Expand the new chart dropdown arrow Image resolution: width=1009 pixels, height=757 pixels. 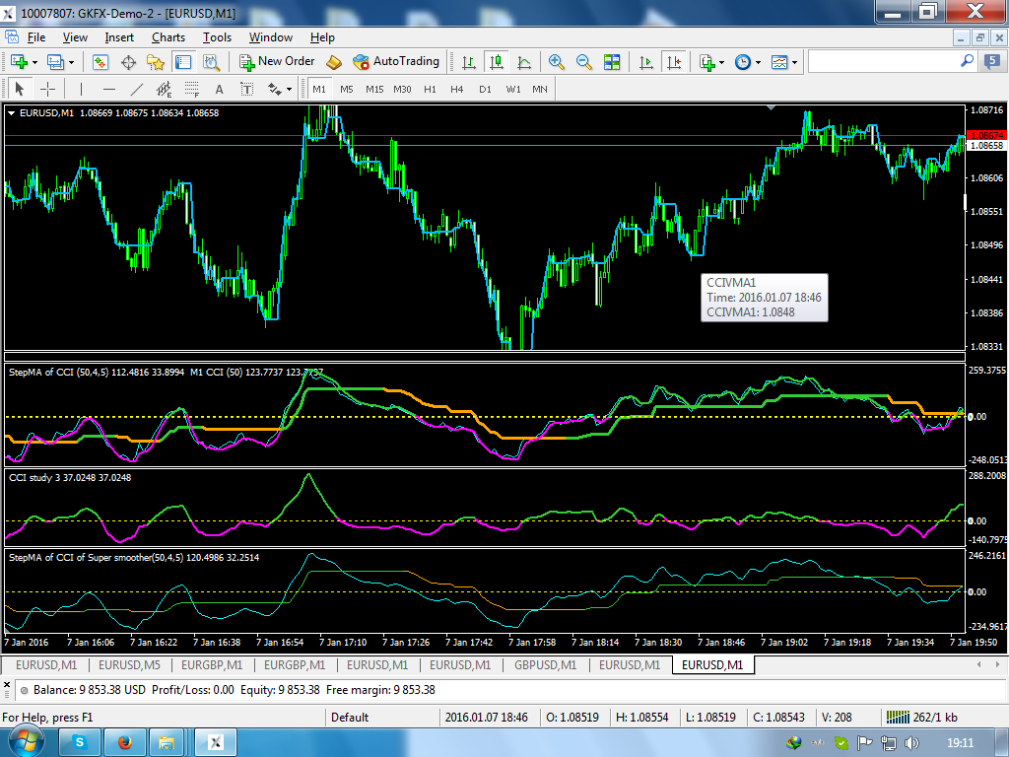[x=35, y=61]
